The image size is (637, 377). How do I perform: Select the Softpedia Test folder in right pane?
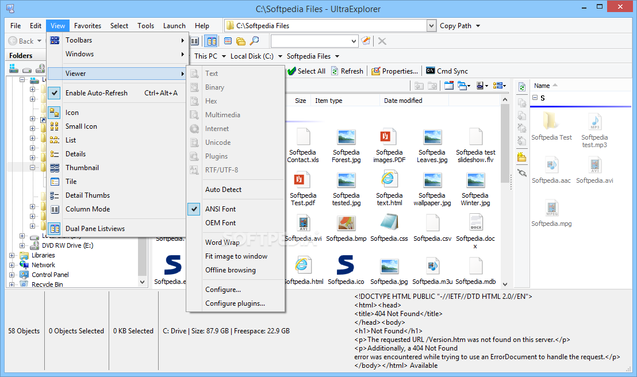pyautogui.click(x=551, y=121)
